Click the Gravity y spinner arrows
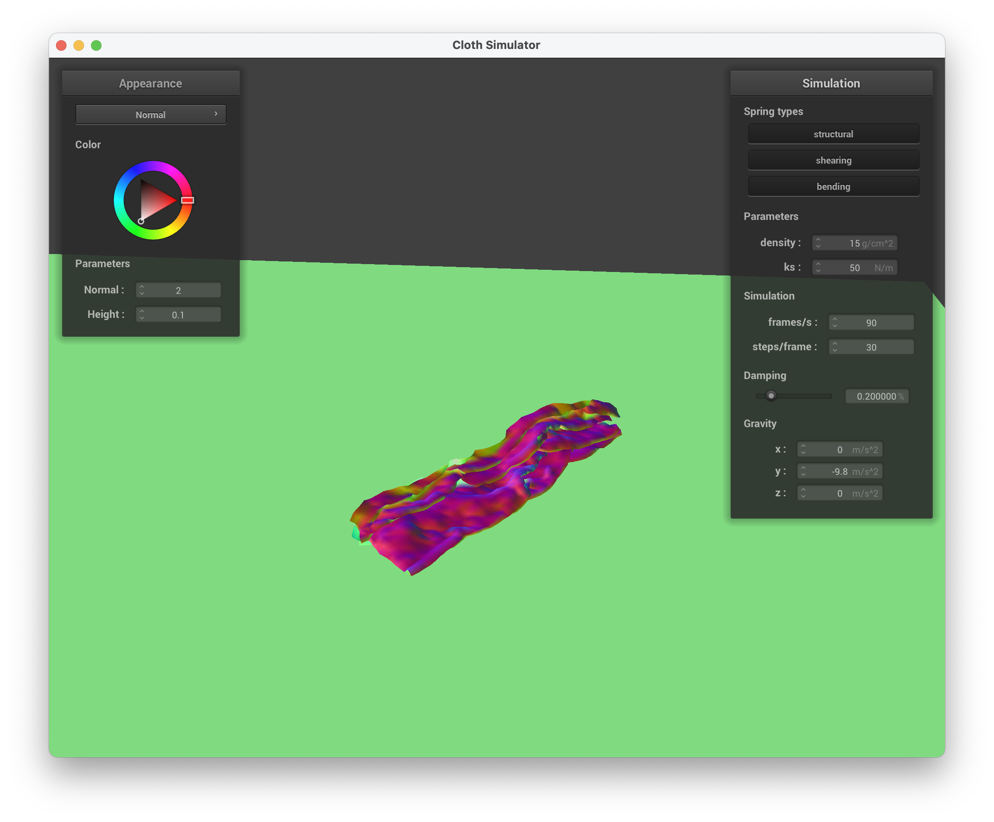Image resolution: width=994 pixels, height=822 pixels. (x=803, y=471)
